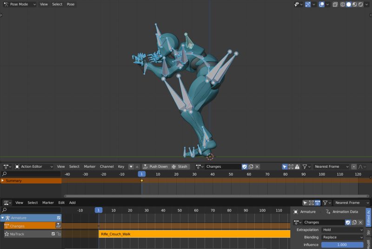Click the previous layer down arrow button
This screenshot has width=372, height=249.
[131, 167]
